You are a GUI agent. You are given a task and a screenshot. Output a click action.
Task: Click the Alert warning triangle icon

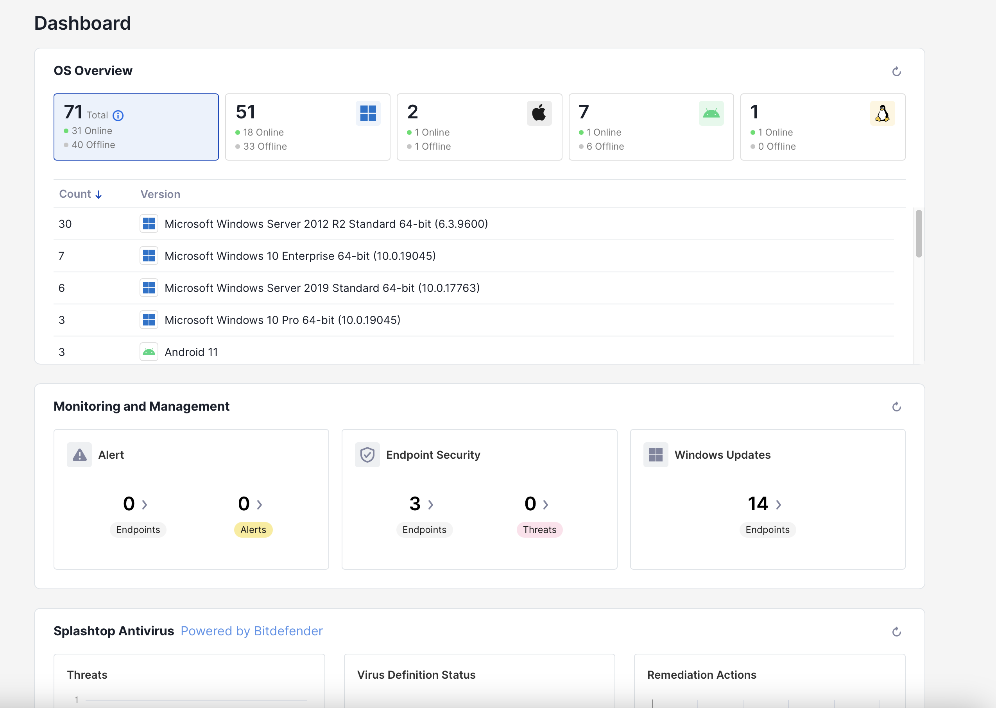coord(79,455)
